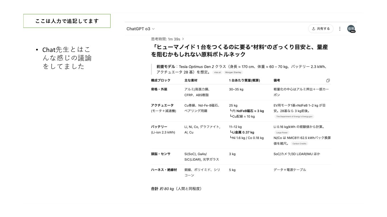Click the 30–35 kg mass cell
Viewport: 387px width, 217px height.
pos(236,89)
